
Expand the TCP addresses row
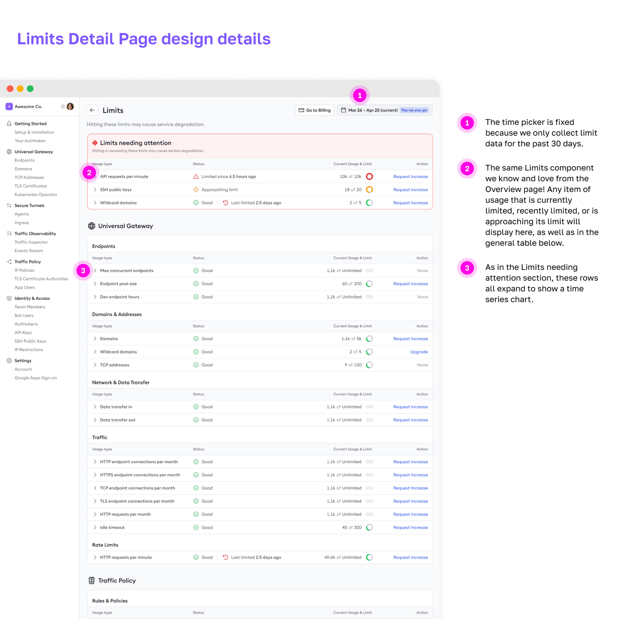click(x=95, y=365)
